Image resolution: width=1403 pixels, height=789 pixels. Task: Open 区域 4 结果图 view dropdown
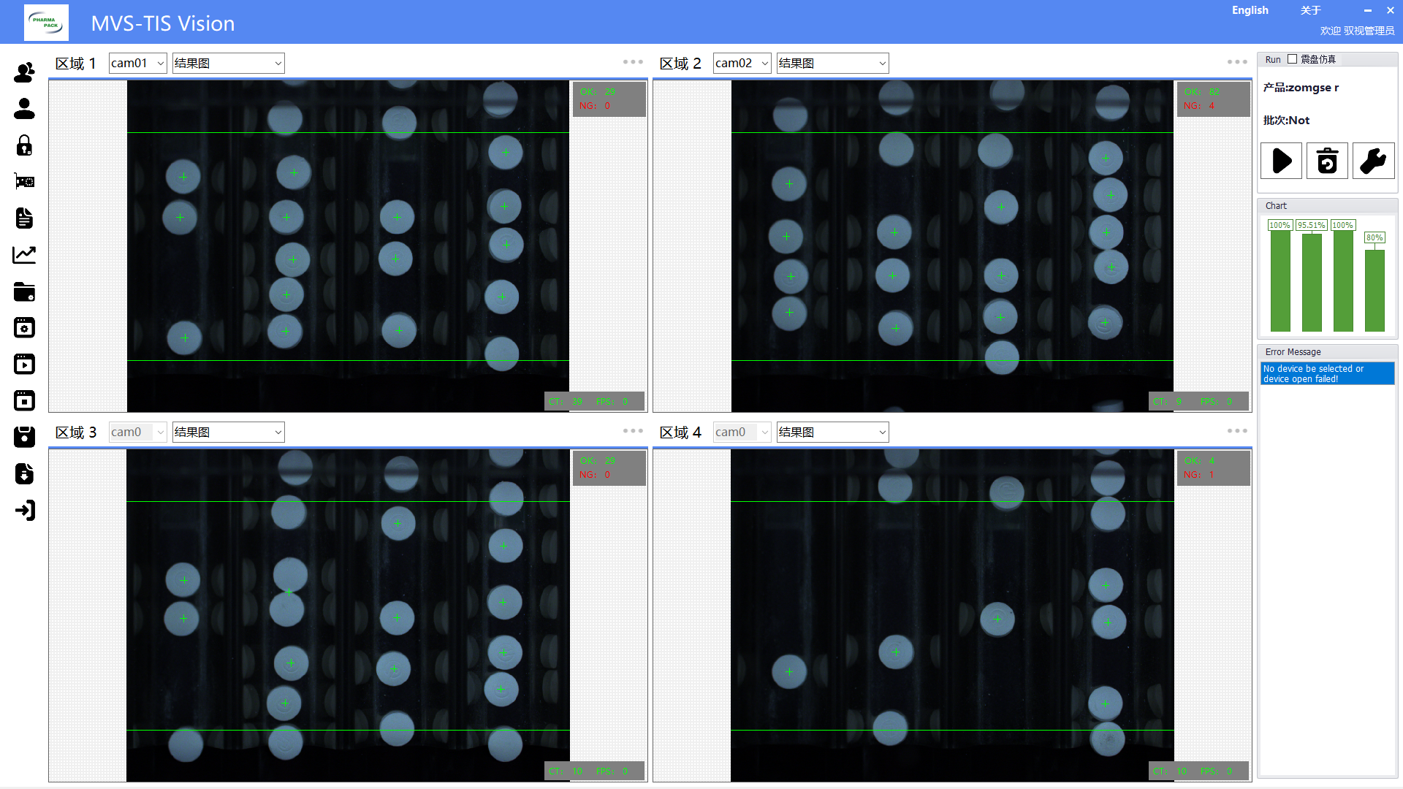pyautogui.click(x=832, y=432)
